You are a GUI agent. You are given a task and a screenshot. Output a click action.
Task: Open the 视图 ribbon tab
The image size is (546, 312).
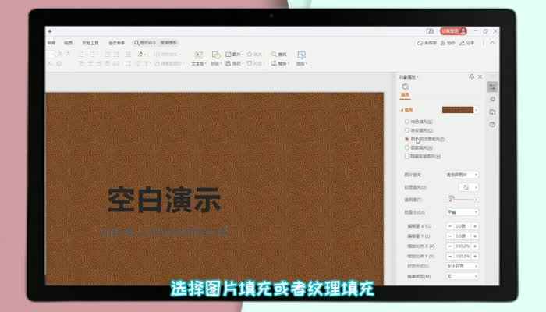click(69, 43)
